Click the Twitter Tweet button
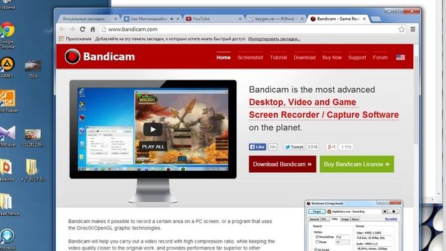Screen dimensions: 446x251 coord(294,147)
